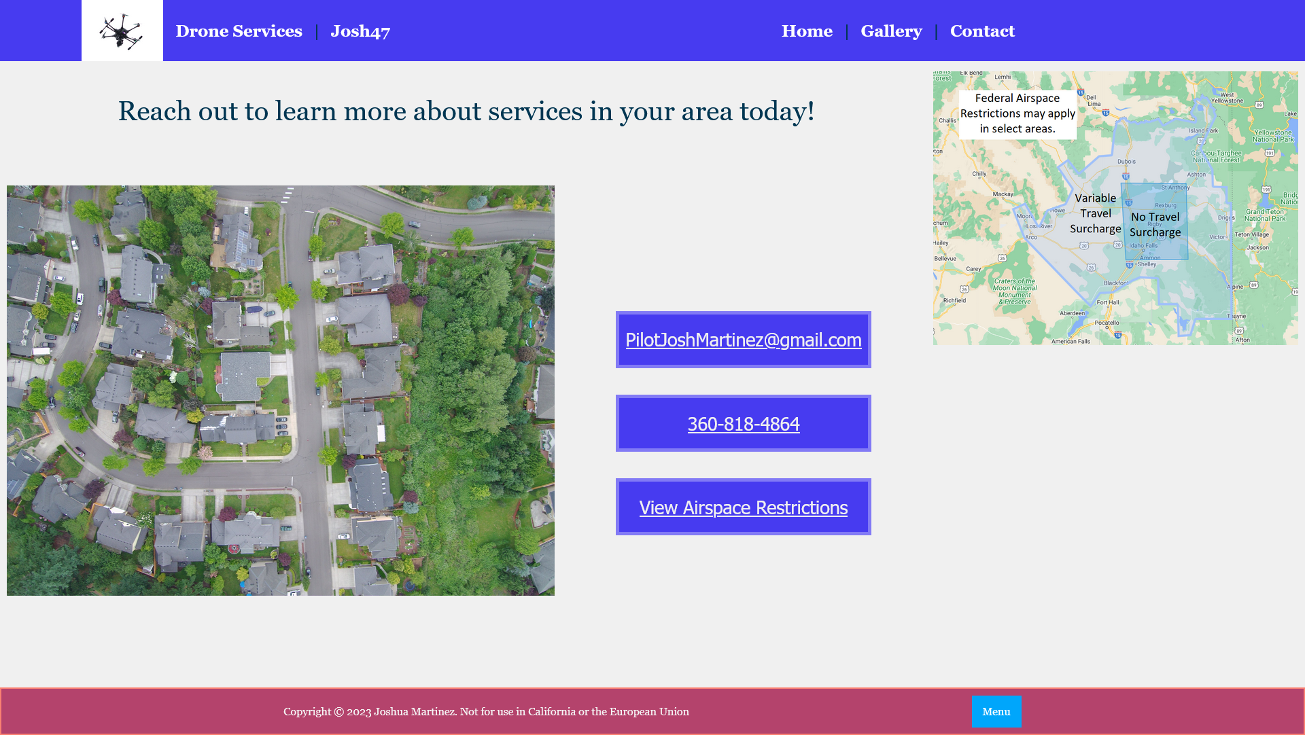Viewport: 1305px width, 735px height.
Task: Open PilotJoshMartinez@gmail.com email link
Action: tap(743, 339)
